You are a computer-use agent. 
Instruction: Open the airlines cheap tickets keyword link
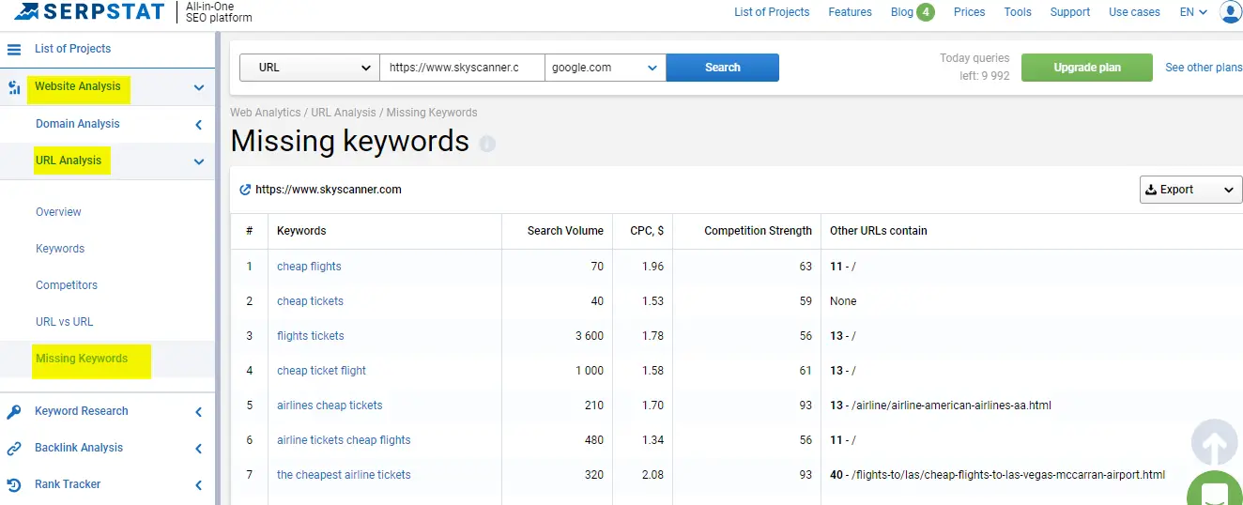[330, 406]
